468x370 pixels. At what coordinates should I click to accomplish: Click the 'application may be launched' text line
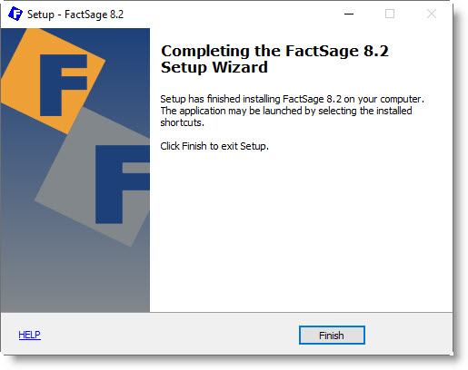tap(286, 111)
